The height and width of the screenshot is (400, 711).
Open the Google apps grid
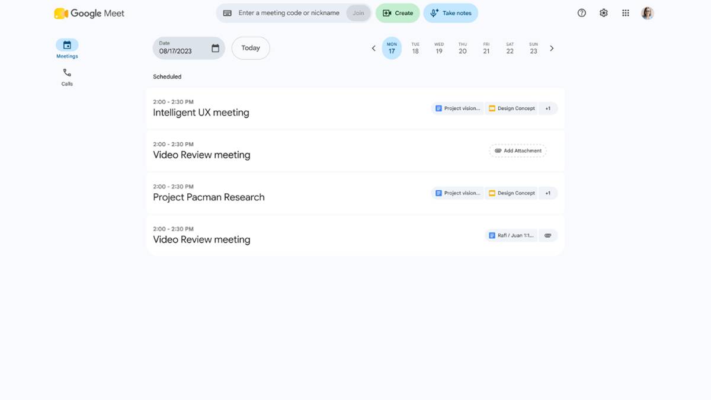click(626, 13)
